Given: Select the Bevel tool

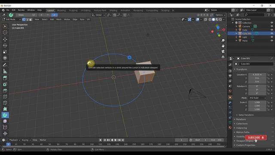Looking at the screenshot, I should pos(5,90).
